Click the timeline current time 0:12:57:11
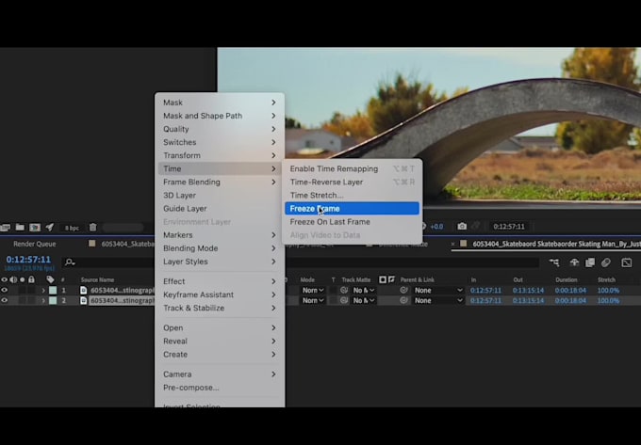The height and width of the screenshot is (445, 641). [x=28, y=260]
